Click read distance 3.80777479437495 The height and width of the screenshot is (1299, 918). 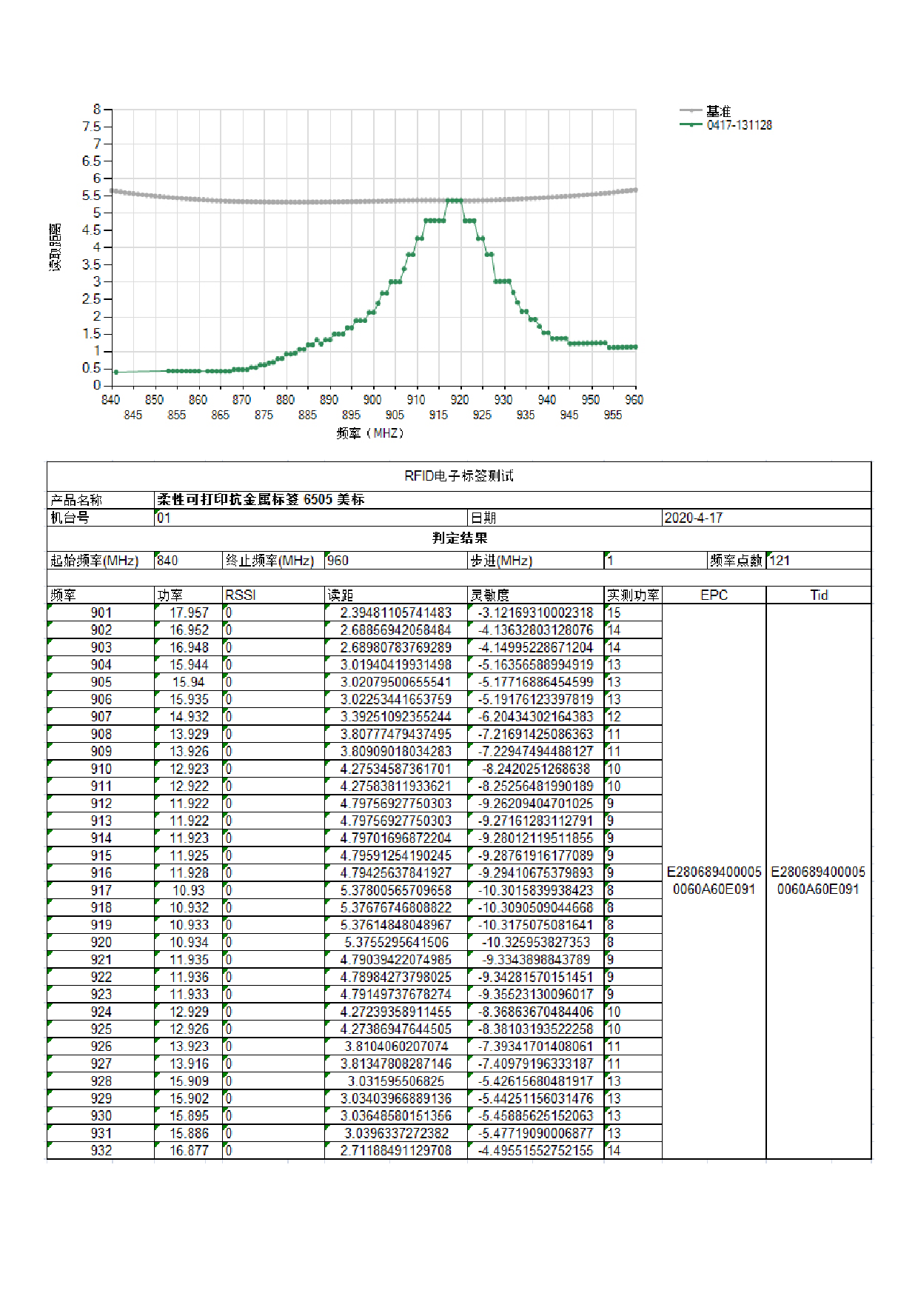[396, 734]
